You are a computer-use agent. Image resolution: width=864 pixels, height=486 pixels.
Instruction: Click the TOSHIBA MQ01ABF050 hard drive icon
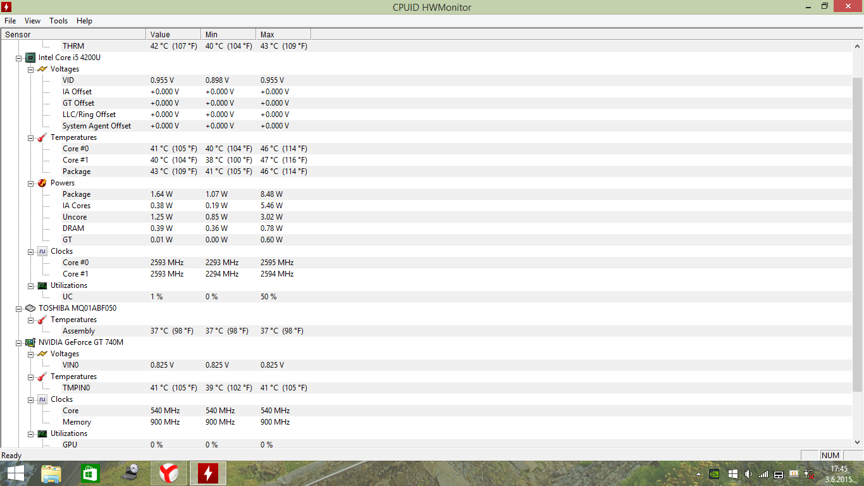(30, 308)
